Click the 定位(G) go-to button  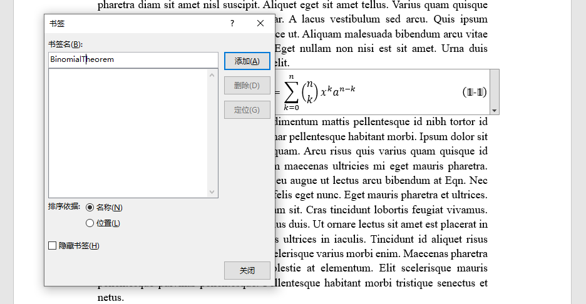tap(247, 110)
